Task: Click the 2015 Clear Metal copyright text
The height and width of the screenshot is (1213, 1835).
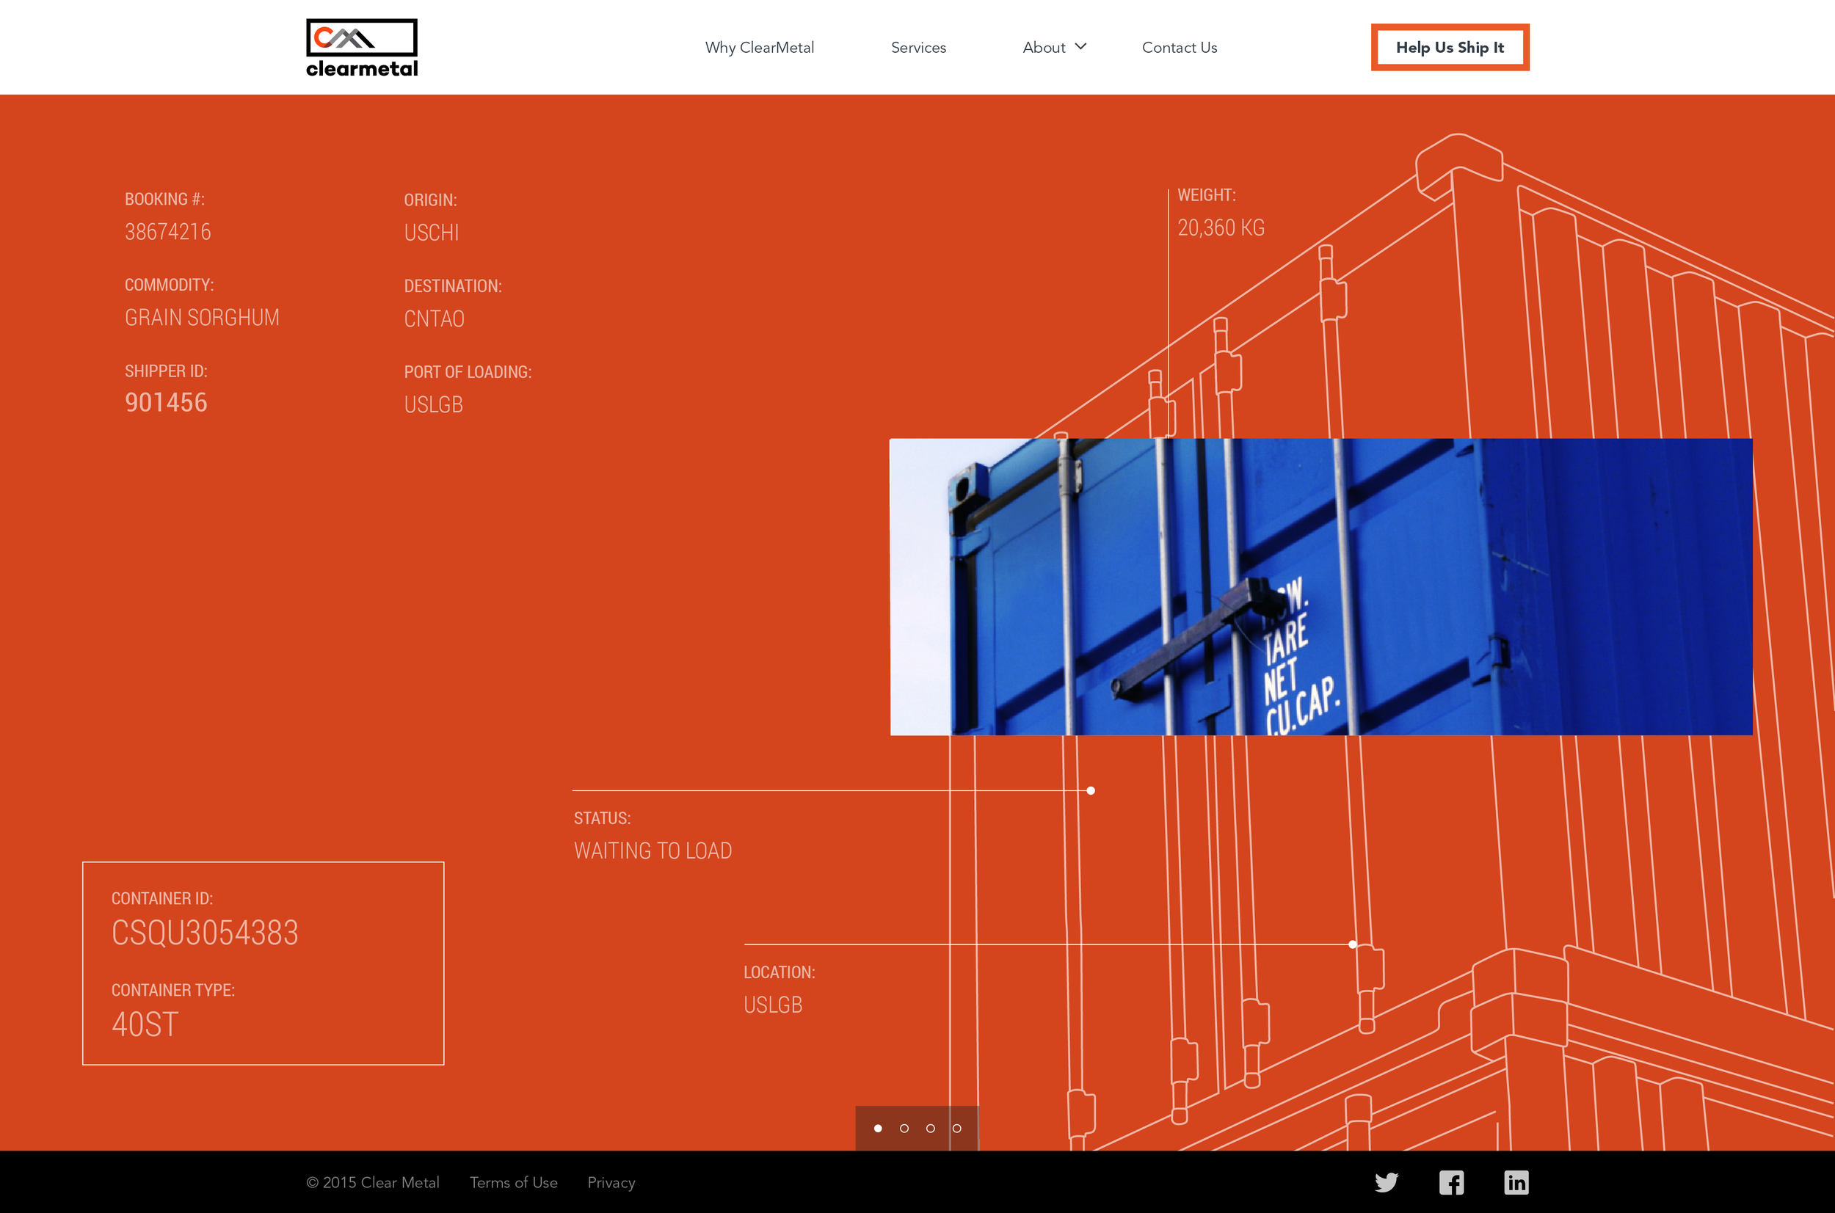Action: pyautogui.click(x=373, y=1182)
